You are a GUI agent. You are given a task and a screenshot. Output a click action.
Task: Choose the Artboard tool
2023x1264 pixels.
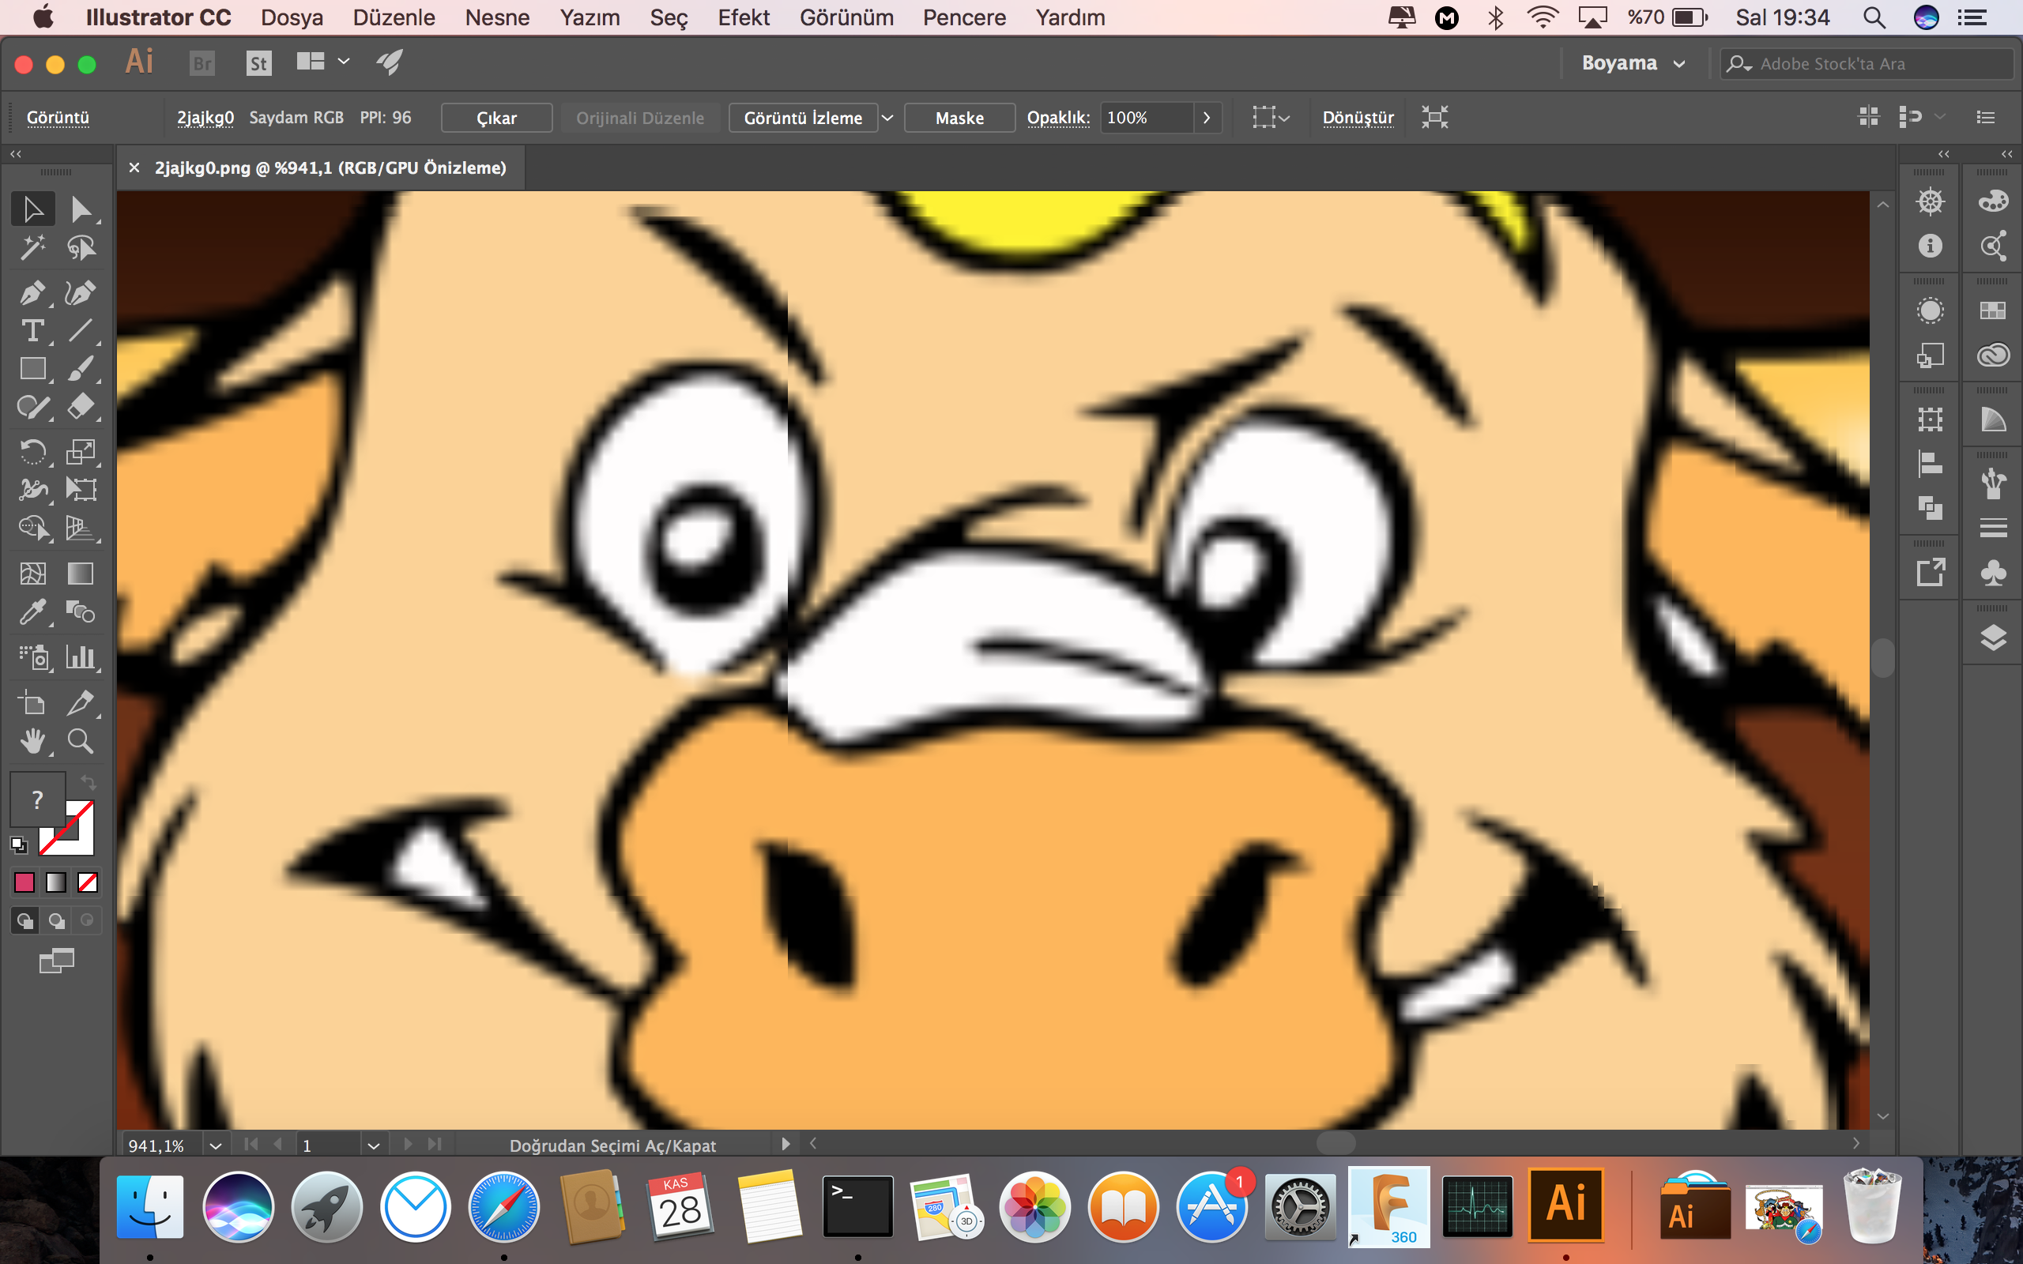click(x=32, y=703)
